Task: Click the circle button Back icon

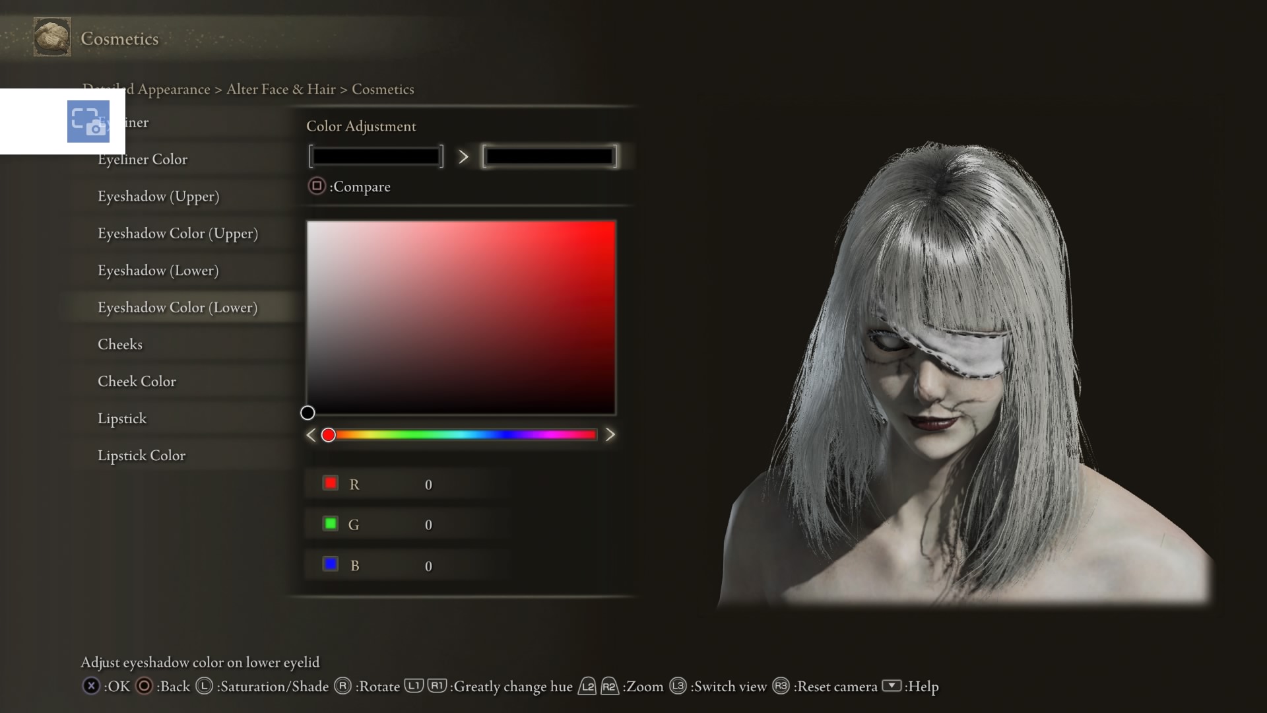Action: 144,686
